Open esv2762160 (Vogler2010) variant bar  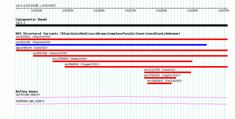(160, 78)
